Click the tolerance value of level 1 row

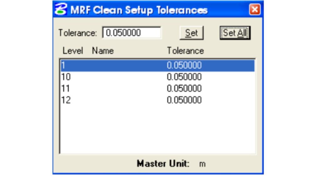(184, 65)
